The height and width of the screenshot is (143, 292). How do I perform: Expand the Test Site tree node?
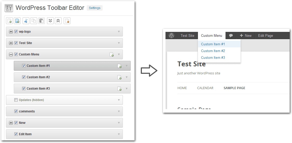(x=11, y=43)
